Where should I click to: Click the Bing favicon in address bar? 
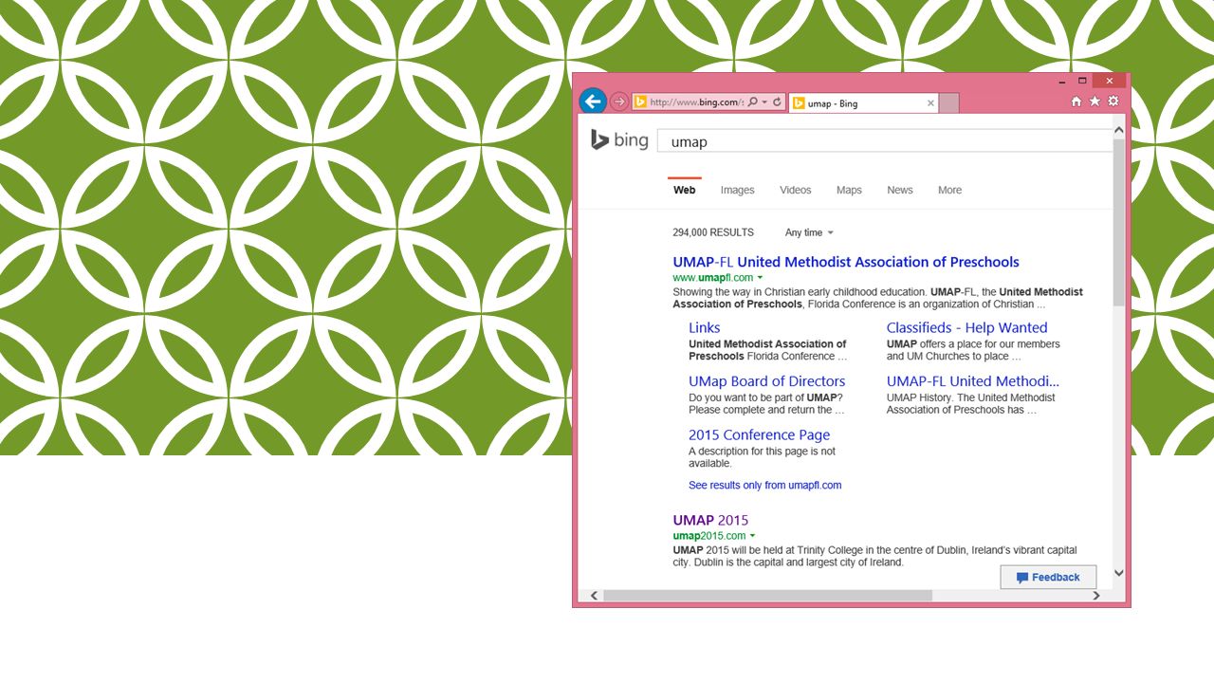point(641,102)
